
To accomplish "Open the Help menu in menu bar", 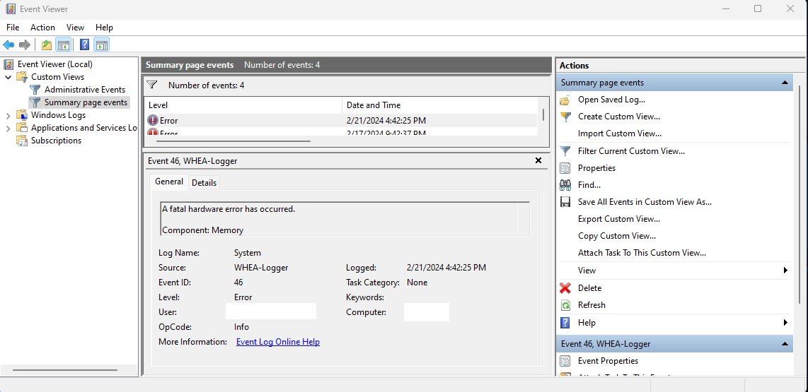I will pos(104,28).
